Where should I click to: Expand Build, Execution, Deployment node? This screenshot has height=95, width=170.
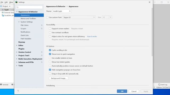coord(17,59)
